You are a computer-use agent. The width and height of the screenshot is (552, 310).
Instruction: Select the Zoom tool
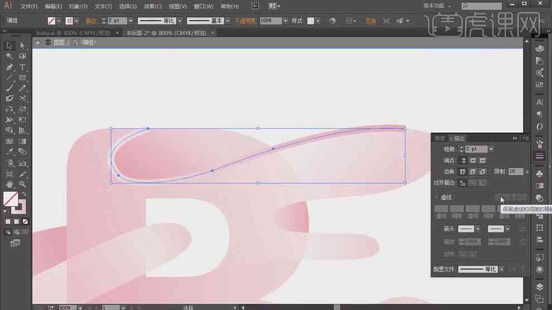pos(22,184)
